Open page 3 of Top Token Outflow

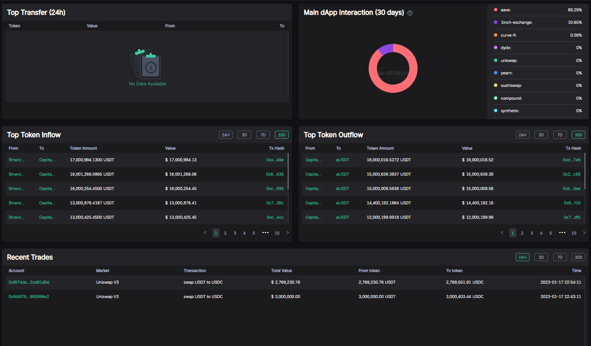click(531, 233)
